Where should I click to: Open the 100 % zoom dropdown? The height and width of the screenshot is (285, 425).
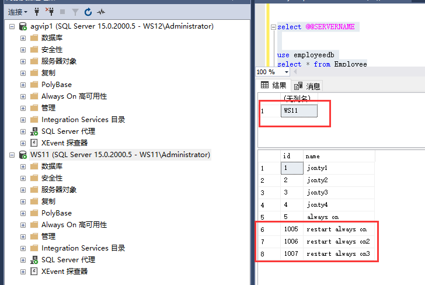[x=273, y=72]
